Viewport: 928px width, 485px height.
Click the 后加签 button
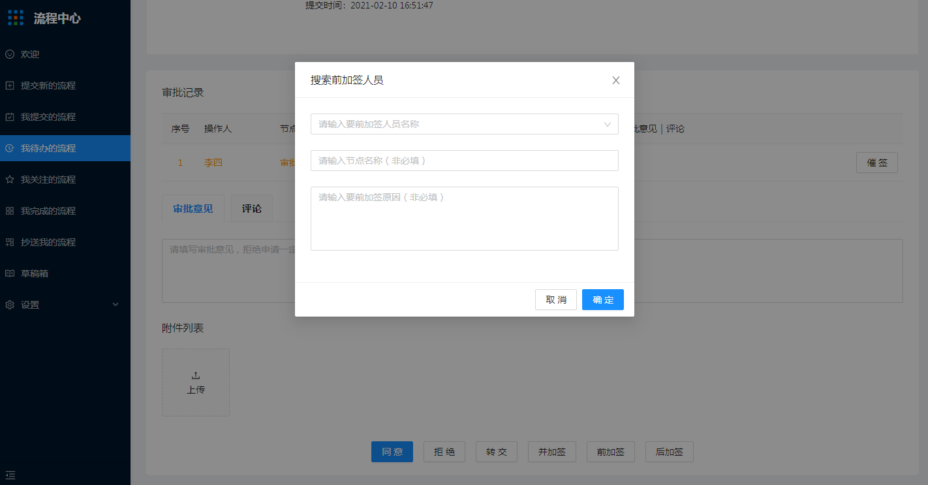(x=670, y=452)
